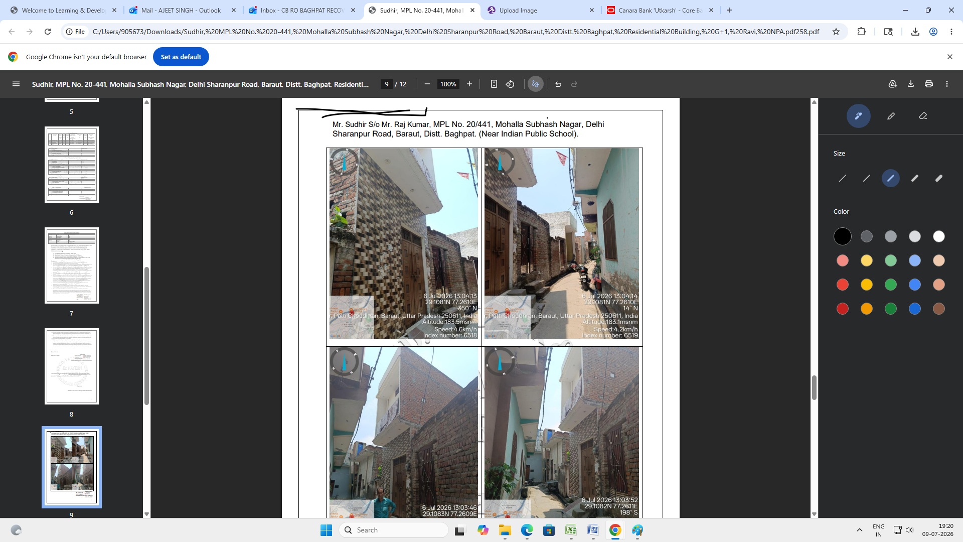Open page 8 thumbnail

(72, 366)
